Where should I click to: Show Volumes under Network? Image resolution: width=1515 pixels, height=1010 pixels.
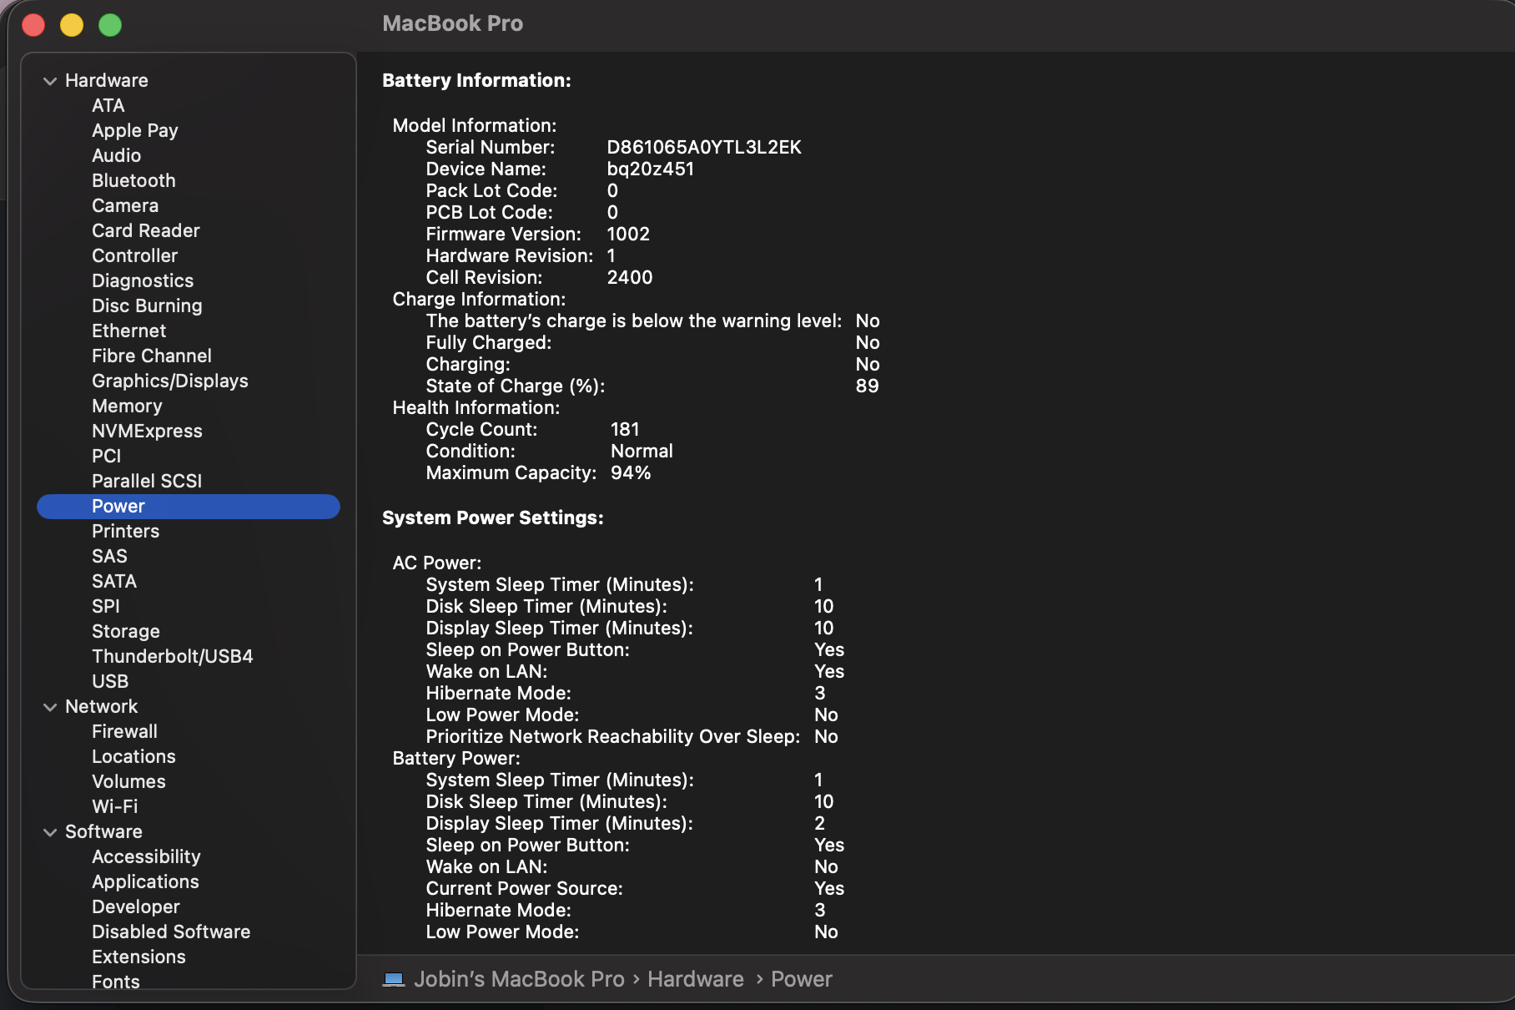click(128, 781)
